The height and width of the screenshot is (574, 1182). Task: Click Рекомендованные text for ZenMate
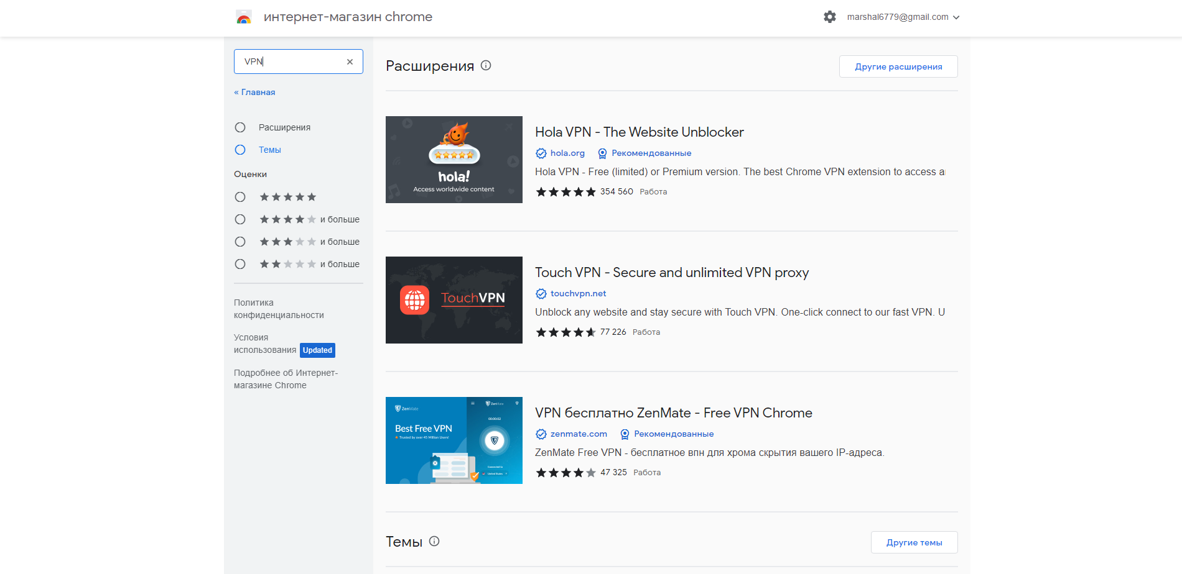(674, 434)
